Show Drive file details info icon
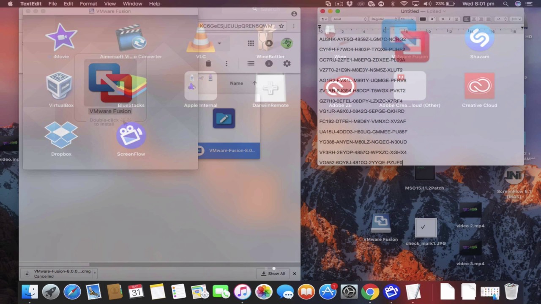Viewport: 541px width, 304px height. point(269,63)
